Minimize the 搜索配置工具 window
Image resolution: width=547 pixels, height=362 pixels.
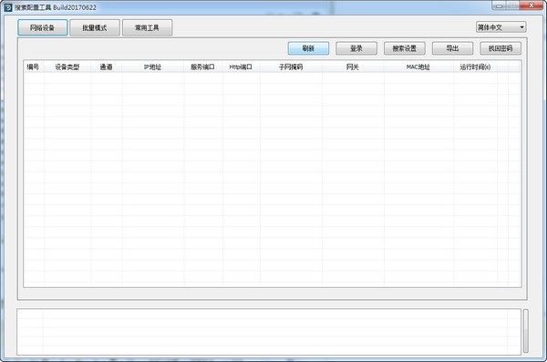point(500,5)
